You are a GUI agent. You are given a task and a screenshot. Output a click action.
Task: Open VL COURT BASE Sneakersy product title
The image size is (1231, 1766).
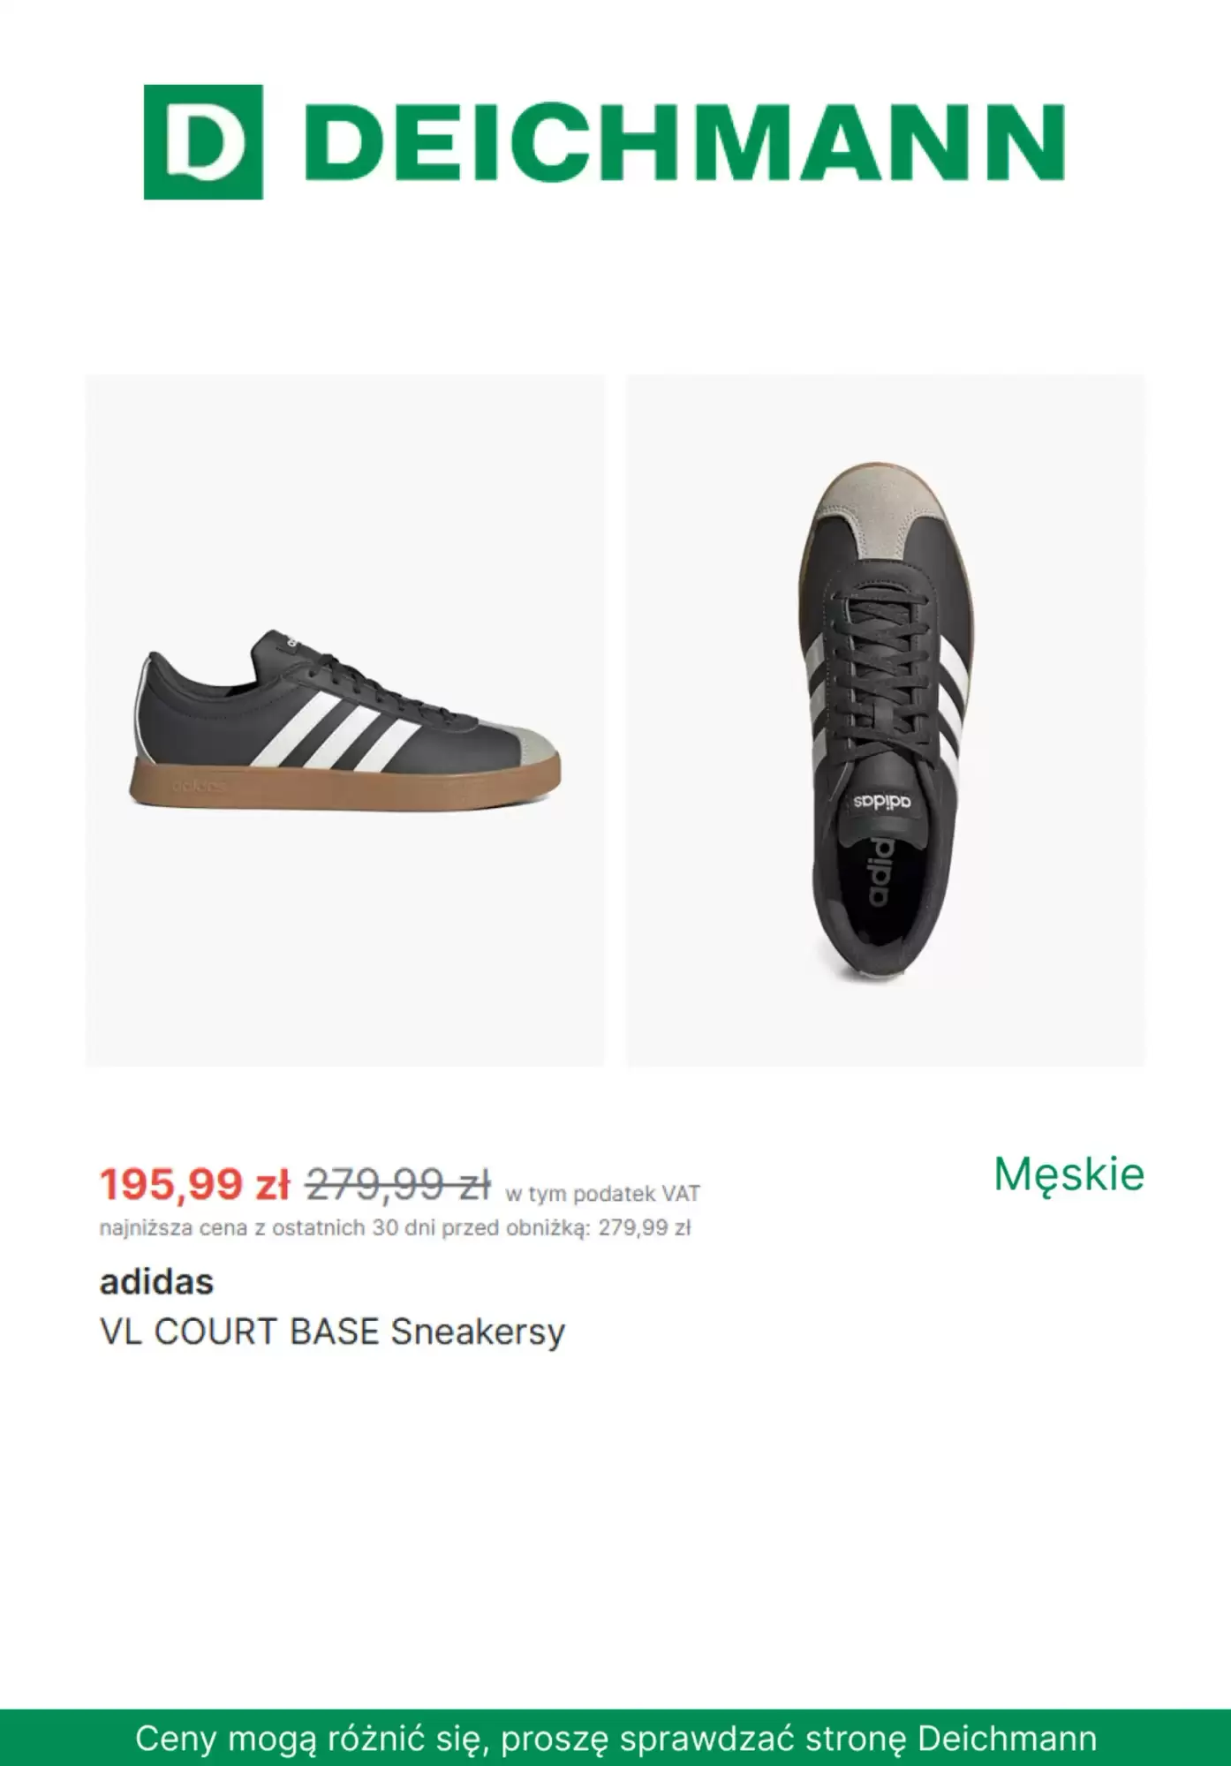click(x=332, y=1332)
